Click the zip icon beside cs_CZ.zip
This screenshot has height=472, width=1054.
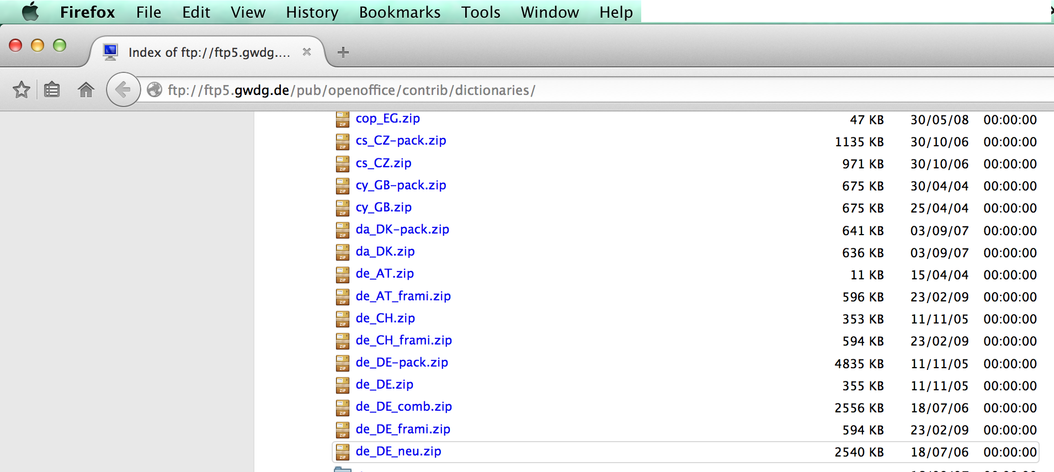click(x=343, y=164)
